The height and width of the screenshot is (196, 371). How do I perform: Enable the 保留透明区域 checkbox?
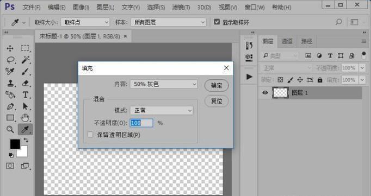pos(90,135)
